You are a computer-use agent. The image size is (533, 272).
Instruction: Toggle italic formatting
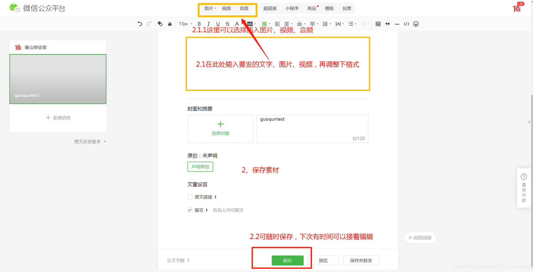(x=209, y=24)
